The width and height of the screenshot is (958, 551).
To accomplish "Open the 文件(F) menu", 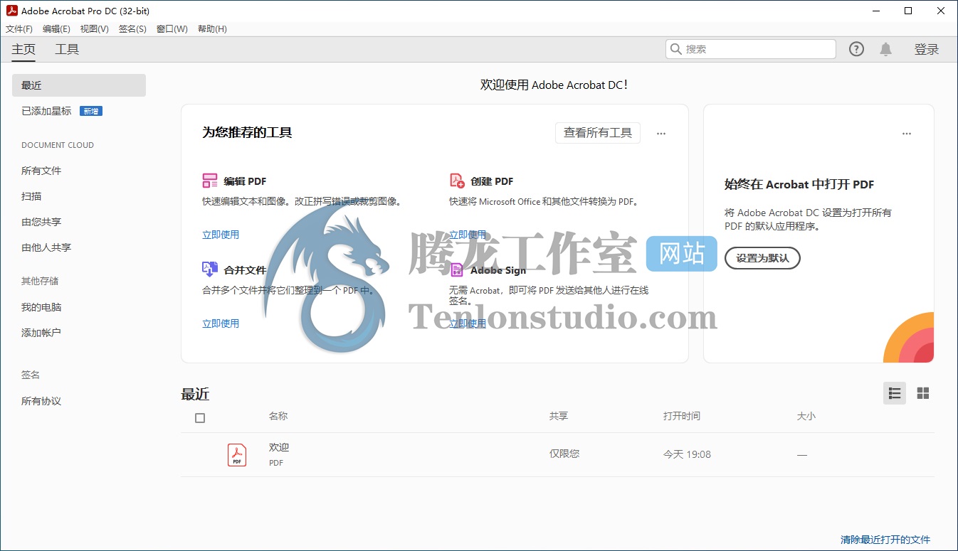I will [x=19, y=29].
